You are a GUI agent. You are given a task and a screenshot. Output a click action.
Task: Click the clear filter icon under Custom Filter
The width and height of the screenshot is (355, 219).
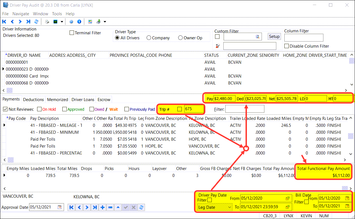coord(218,46)
